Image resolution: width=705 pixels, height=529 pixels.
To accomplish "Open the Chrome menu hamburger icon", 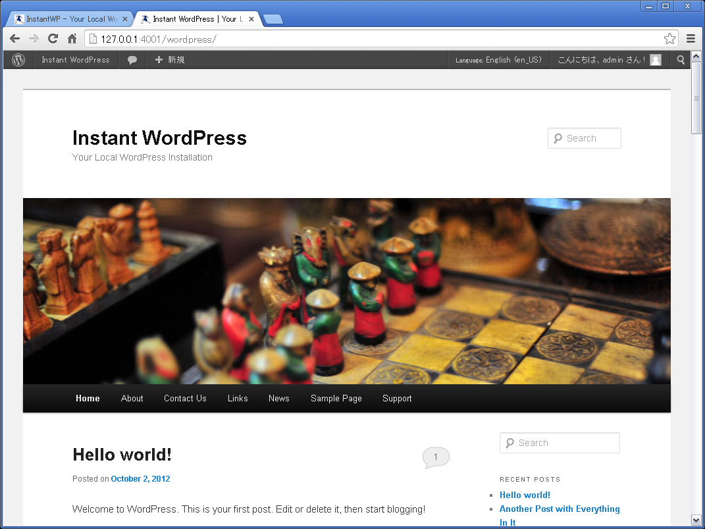I will point(691,39).
